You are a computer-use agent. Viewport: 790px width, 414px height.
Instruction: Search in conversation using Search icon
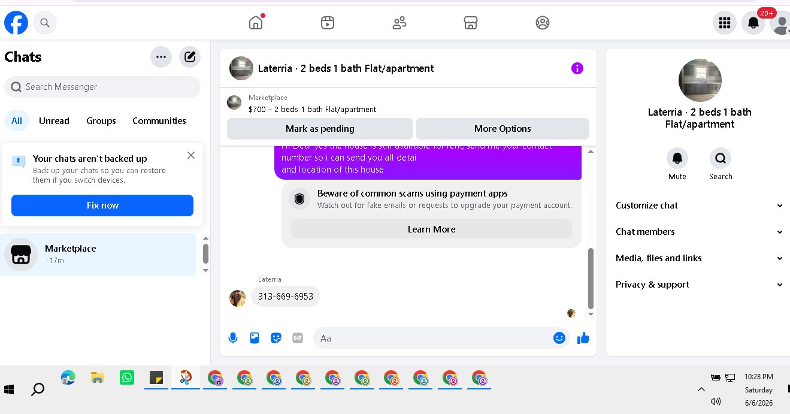tap(721, 158)
